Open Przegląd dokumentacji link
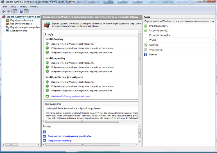Viewport: 217px width, 153px height. tap(60, 141)
